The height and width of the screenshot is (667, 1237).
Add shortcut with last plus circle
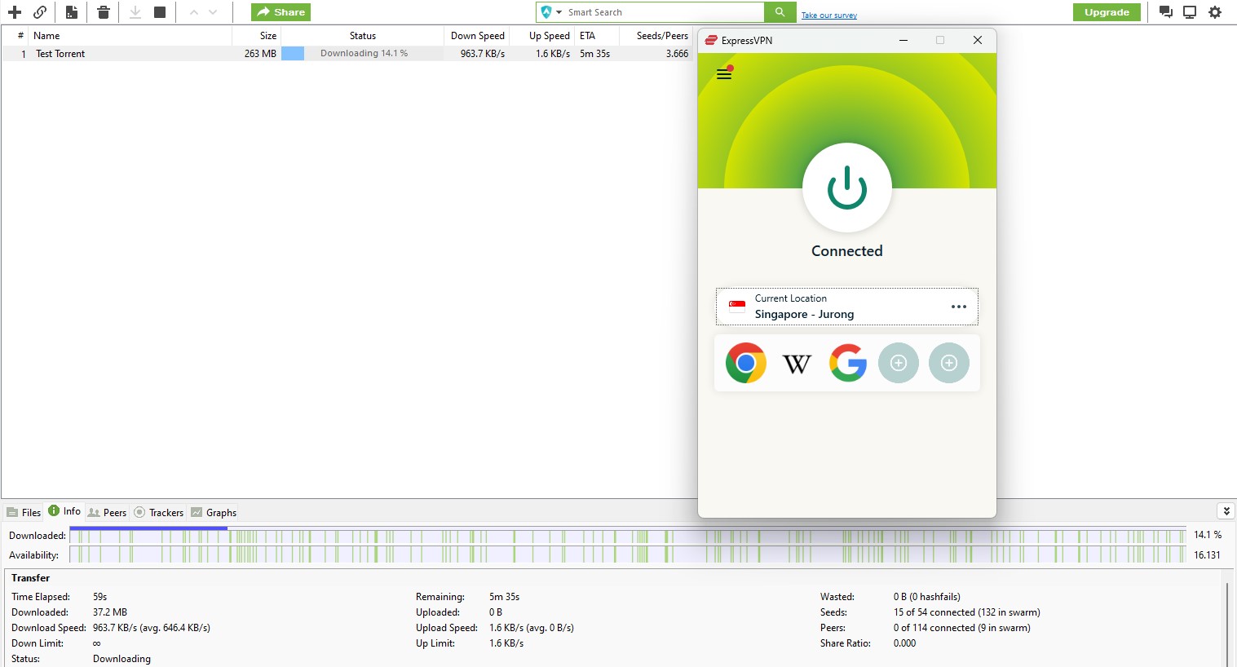pyautogui.click(x=949, y=363)
